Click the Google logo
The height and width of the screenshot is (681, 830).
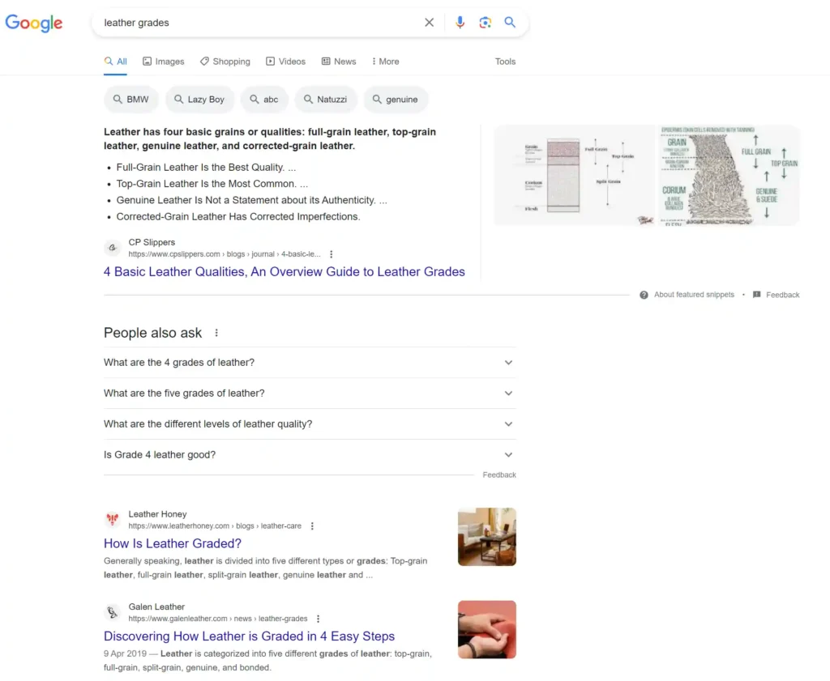tap(34, 23)
